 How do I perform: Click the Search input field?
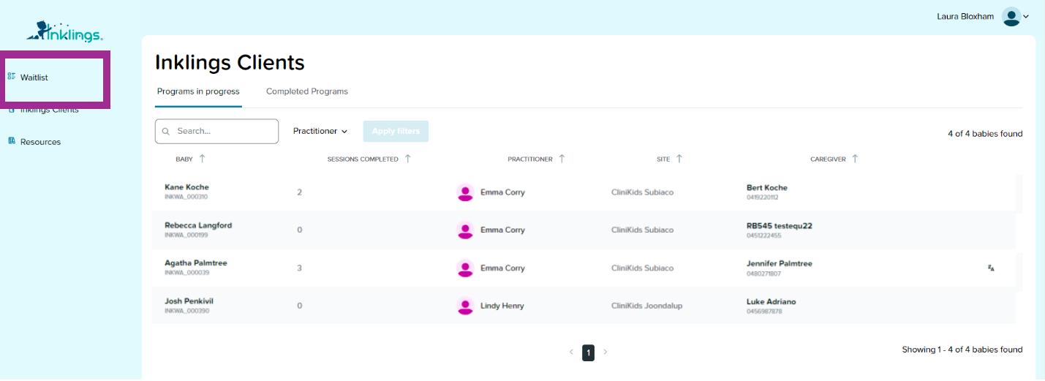point(216,132)
